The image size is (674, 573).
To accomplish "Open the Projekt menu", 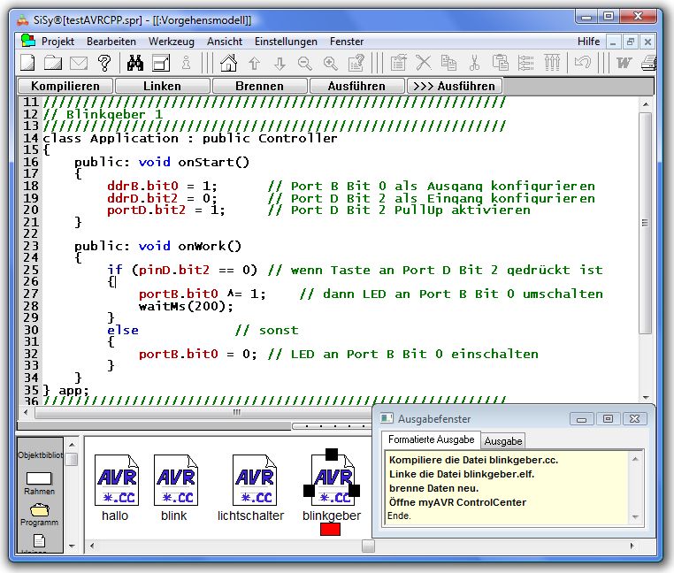I will pyautogui.click(x=57, y=42).
